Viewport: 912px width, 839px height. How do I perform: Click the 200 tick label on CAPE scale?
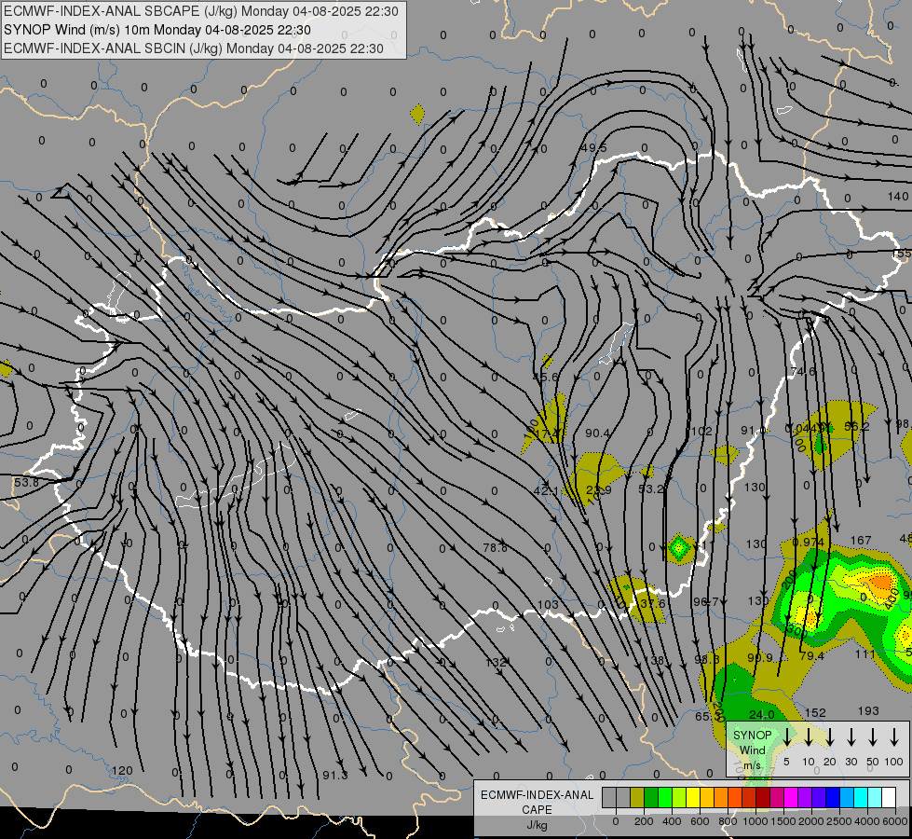(x=644, y=821)
